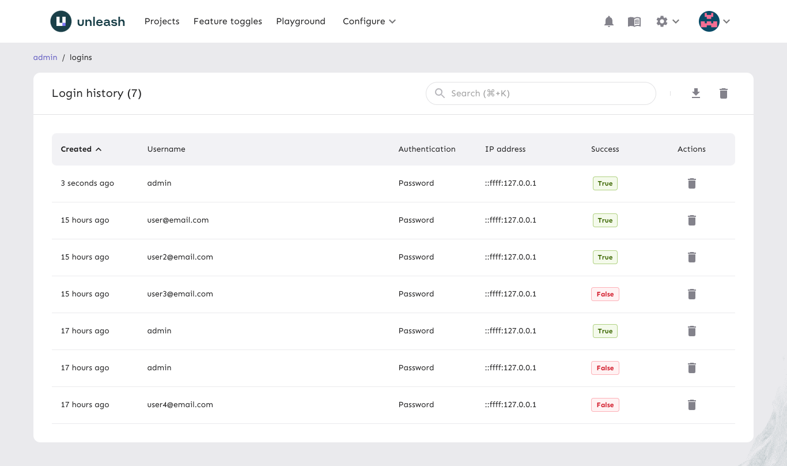Open notifications via the bell icon
Viewport: 787px width, 466px height.
[609, 21]
